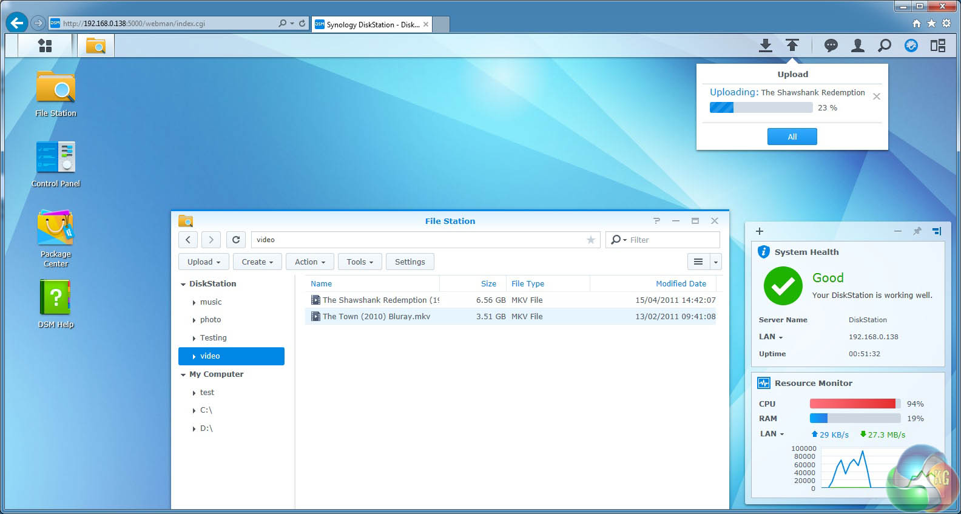Collapse the DiskStation tree node

pos(183,284)
